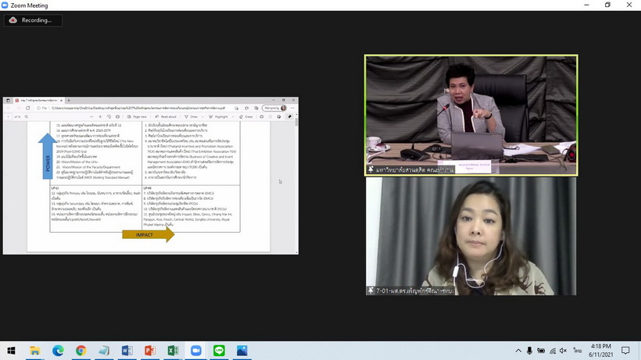641x360 pixels.
Task: Click the pin icon on top video
Action: (x=371, y=169)
